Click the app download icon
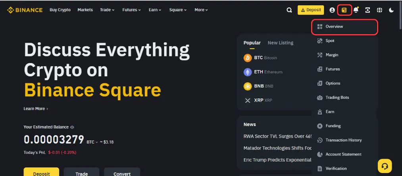Image resolution: width=402 pixels, height=176 pixels. click(x=367, y=10)
